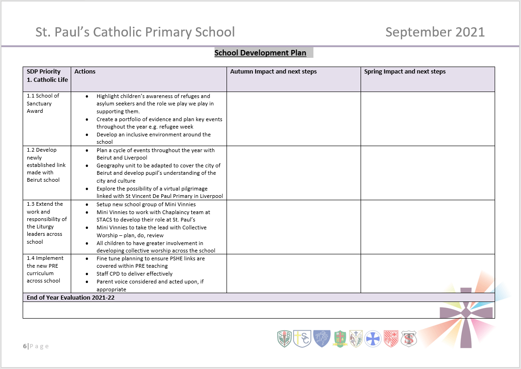Click bullet 'Highlight children's awareness of refuges'
Screen dimensions: 521x369
155,104
